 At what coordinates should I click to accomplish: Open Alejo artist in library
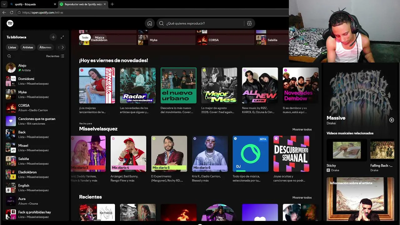(35, 68)
